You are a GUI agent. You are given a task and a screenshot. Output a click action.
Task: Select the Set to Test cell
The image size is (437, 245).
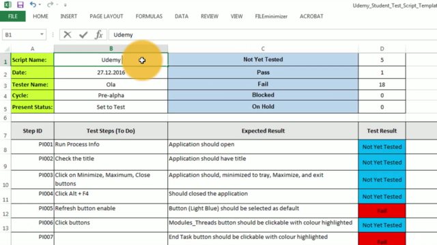pos(111,107)
